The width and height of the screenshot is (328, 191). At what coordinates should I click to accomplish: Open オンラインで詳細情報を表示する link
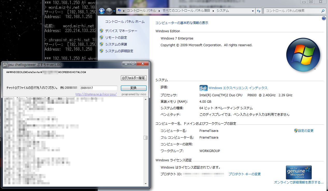(299, 182)
